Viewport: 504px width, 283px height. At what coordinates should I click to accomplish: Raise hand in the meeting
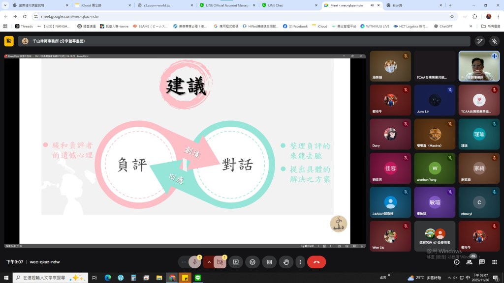coord(286,262)
